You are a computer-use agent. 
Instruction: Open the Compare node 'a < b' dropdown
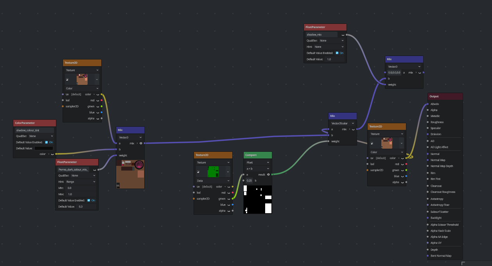click(257, 169)
